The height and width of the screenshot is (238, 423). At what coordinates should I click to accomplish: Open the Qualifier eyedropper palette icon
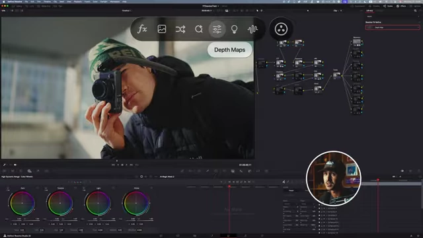click(x=208, y=171)
